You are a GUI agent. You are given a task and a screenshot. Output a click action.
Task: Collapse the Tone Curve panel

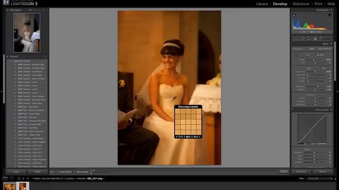(331, 110)
